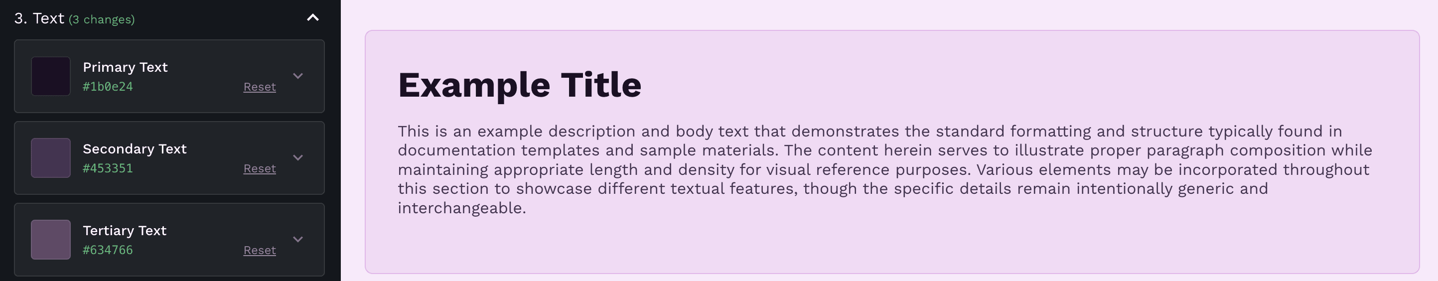Open the Secondary Text color swatch
Viewport: 1438px width, 281px height.
click(51, 157)
